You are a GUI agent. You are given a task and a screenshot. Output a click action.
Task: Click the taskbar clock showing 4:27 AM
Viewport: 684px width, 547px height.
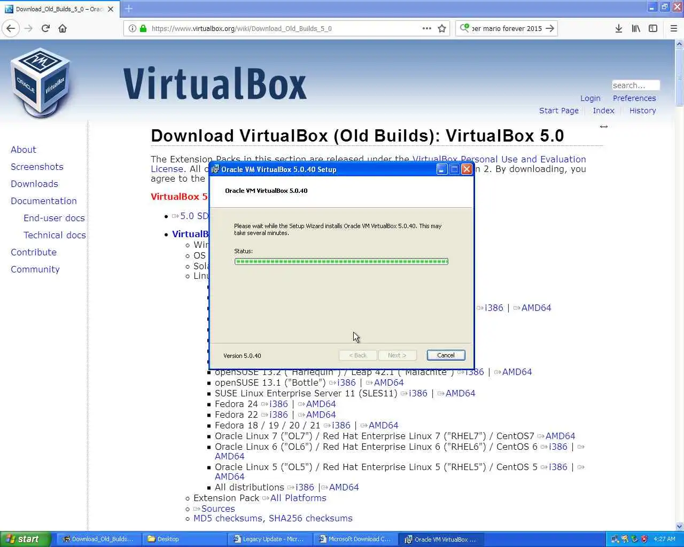664,539
